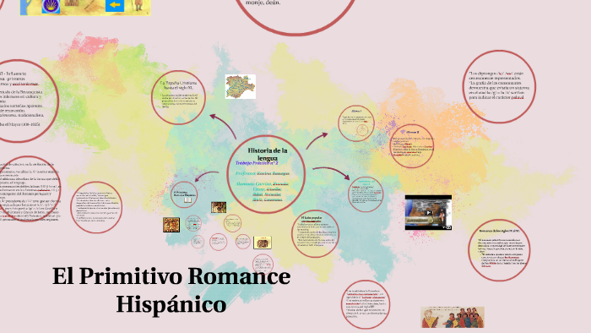This screenshot has width=591, height=333.
Task: Open the 'La España Cristiana hasta el siglo XI' circle
Action: tap(178, 97)
